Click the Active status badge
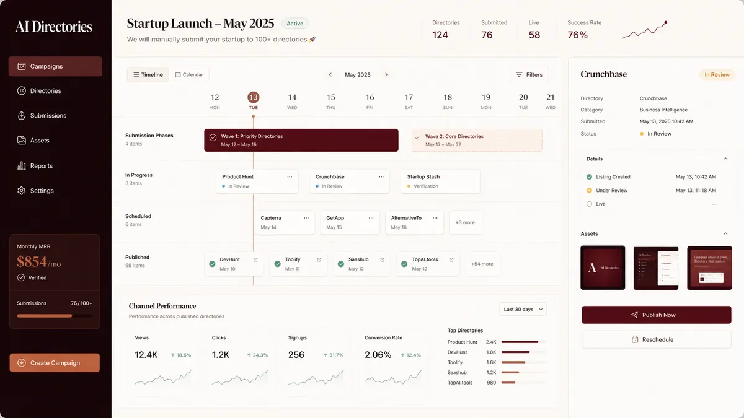The width and height of the screenshot is (744, 418). (295, 24)
